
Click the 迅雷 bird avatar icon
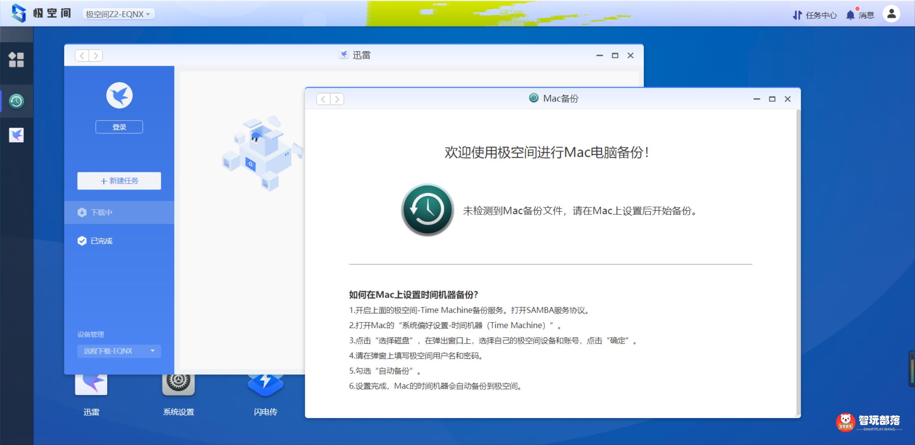click(x=120, y=95)
